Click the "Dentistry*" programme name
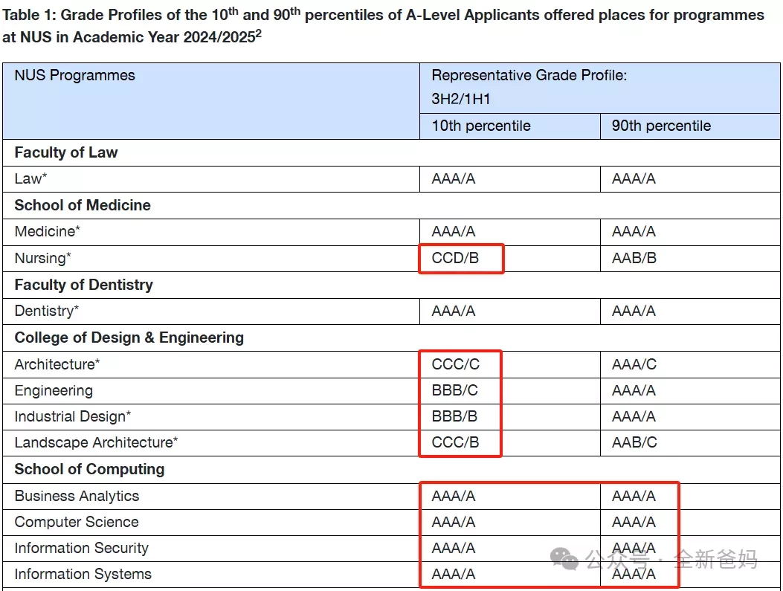This screenshot has width=783, height=591. click(46, 311)
